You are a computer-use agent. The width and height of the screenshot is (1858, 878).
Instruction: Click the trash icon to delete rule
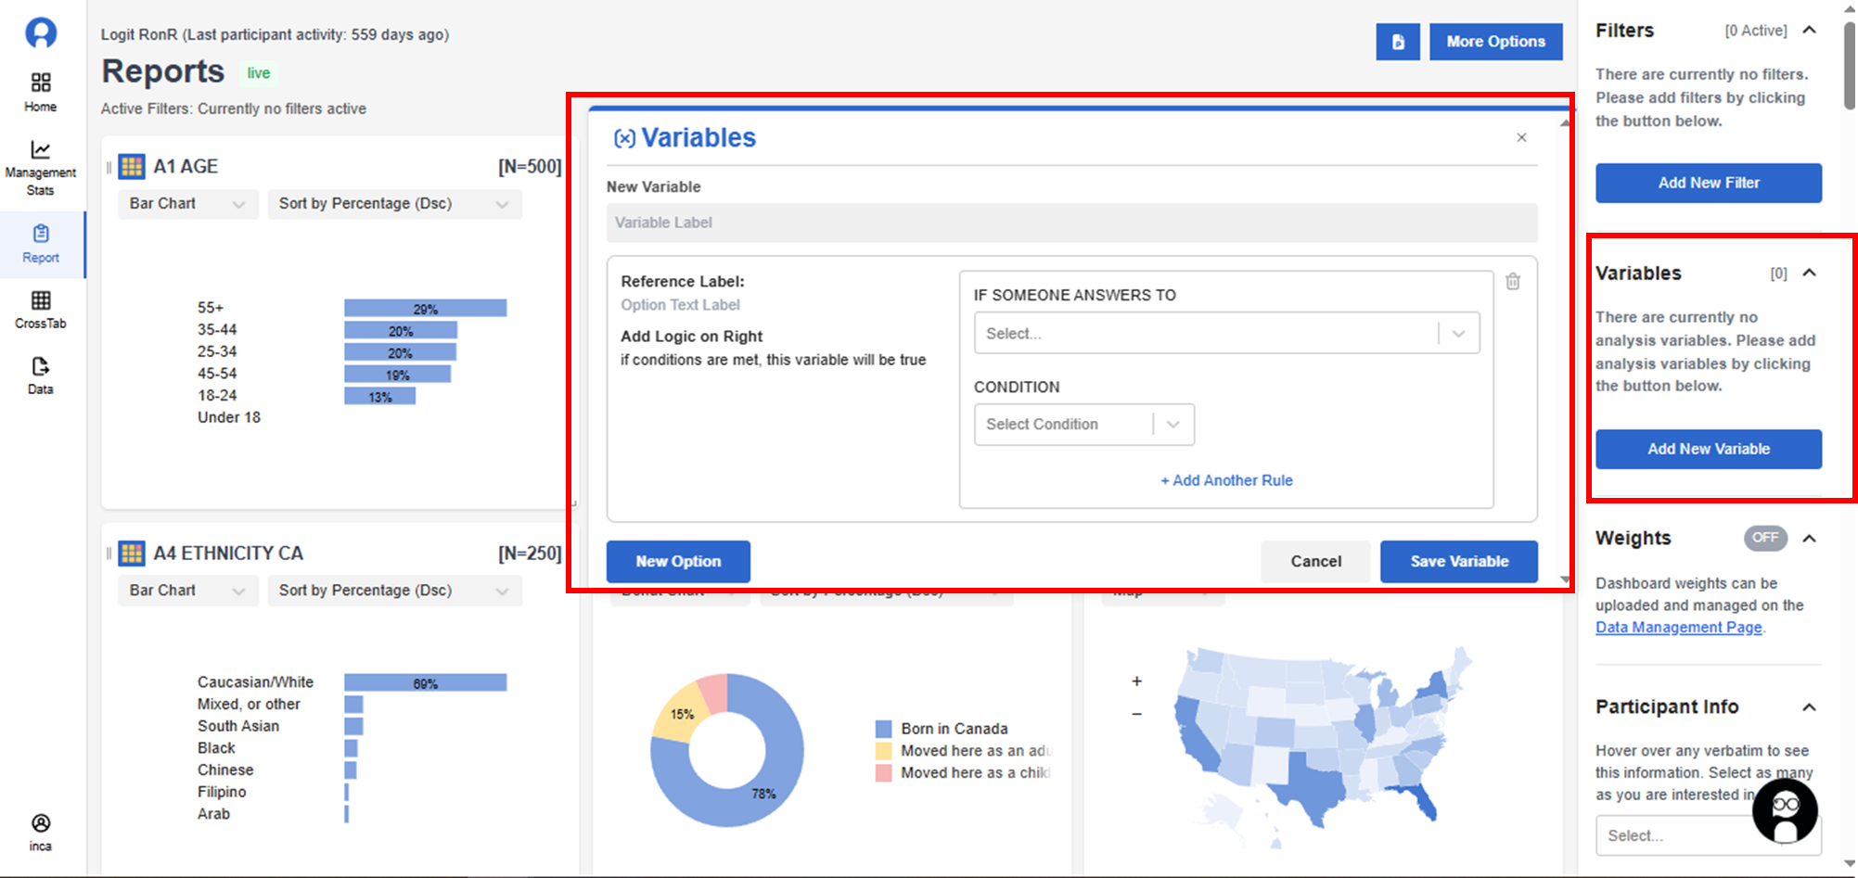(x=1512, y=282)
